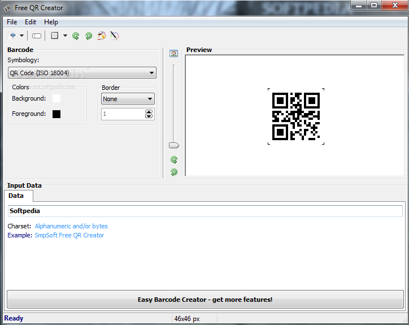The height and width of the screenshot is (325, 409).
Task: Expand the border icon dropdown arrow
Action: click(65, 36)
